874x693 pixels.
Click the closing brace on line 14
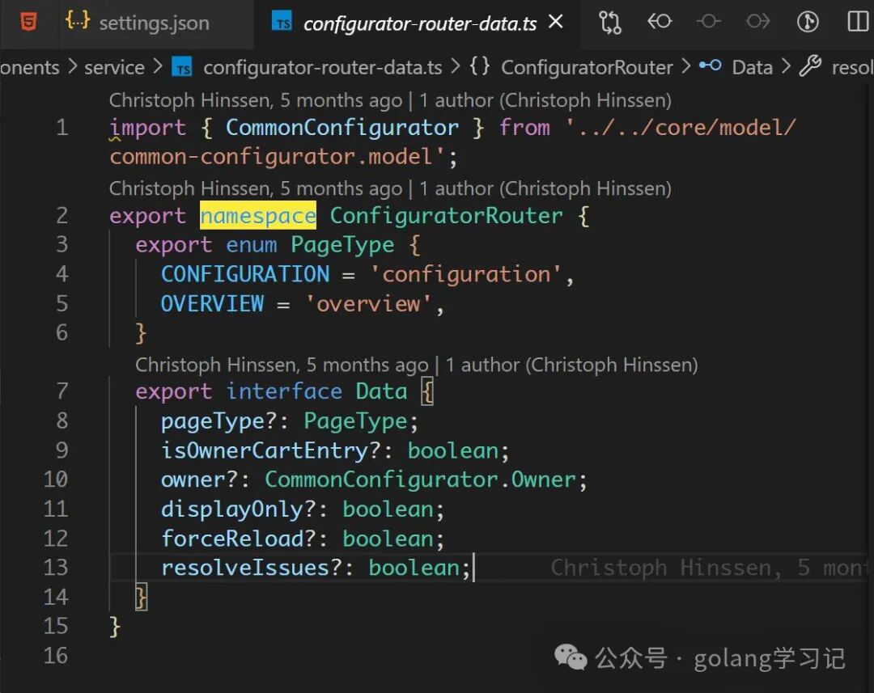[x=142, y=598]
